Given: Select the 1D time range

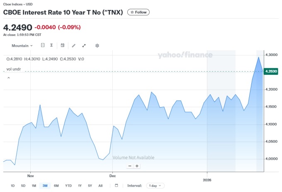Looking at the screenshot, I should (12, 186).
